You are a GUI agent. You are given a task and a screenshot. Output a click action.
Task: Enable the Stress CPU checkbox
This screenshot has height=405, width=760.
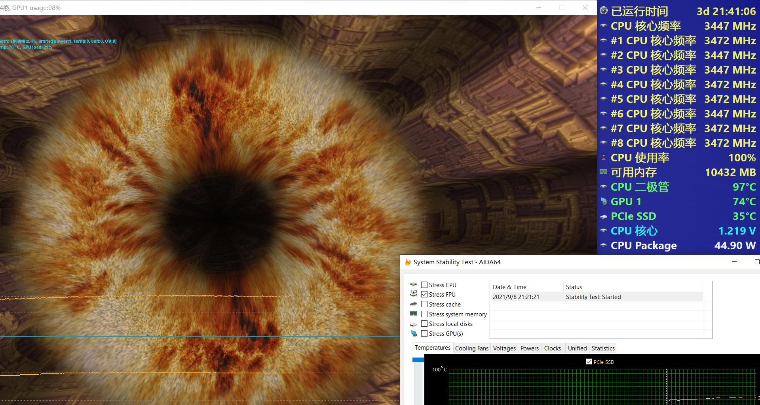424,285
